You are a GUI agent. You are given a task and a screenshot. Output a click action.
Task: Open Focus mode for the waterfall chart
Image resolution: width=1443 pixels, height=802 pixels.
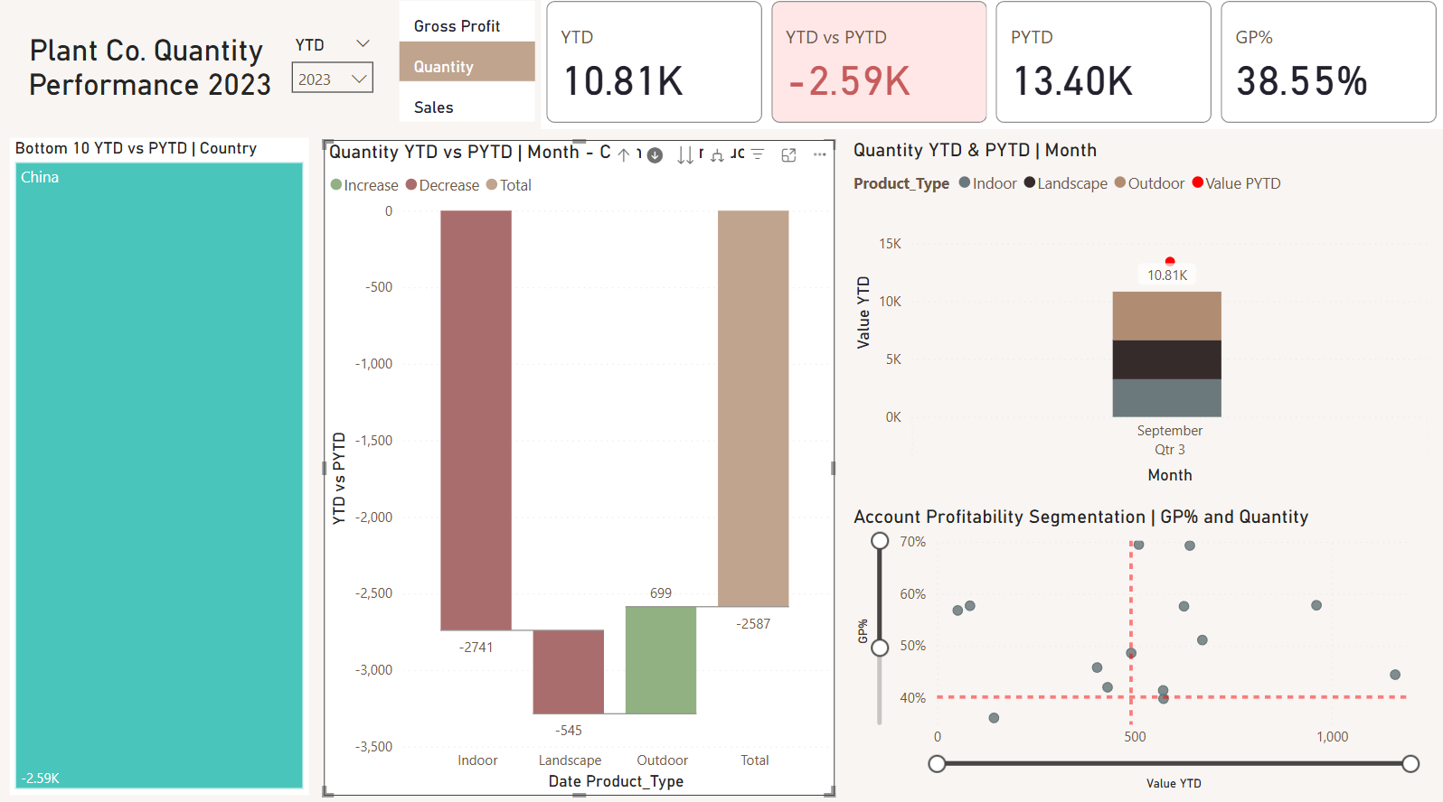point(788,154)
